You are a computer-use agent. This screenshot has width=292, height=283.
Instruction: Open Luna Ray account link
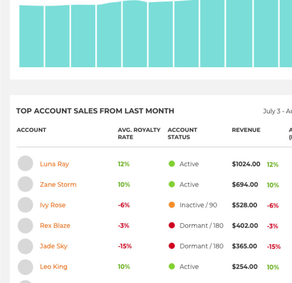tap(54, 164)
